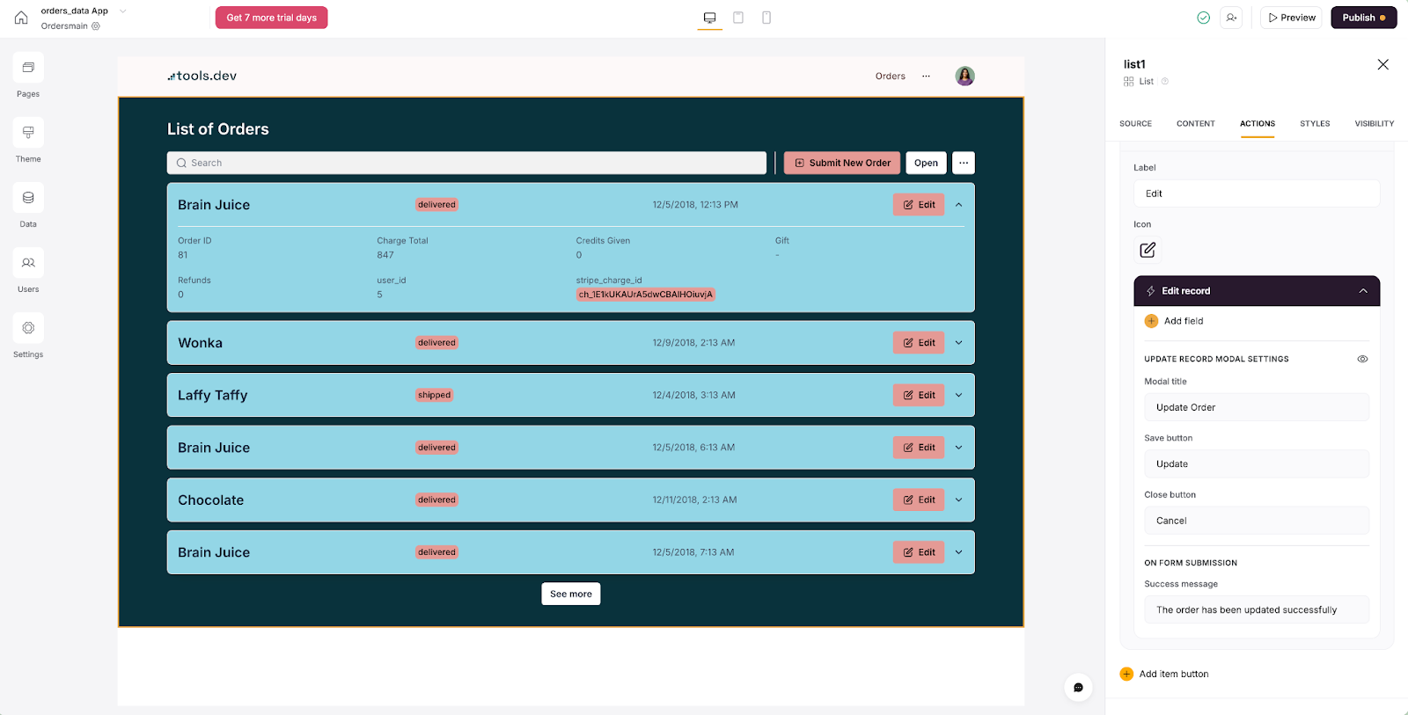
Task: Open the Pages sidebar panel
Action: pyautogui.click(x=28, y=68)
